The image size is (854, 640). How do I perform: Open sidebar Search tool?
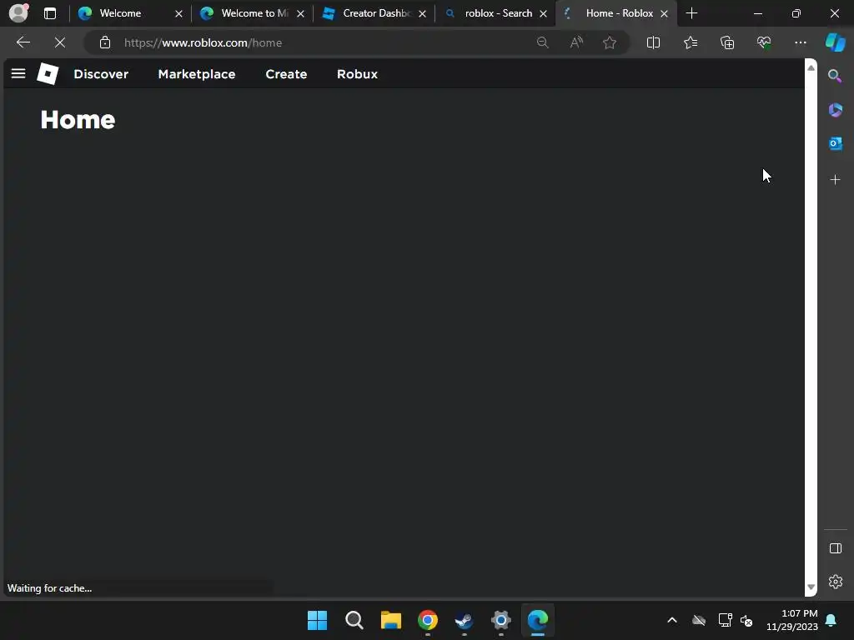pyautogui.click(x=835, y=76)
